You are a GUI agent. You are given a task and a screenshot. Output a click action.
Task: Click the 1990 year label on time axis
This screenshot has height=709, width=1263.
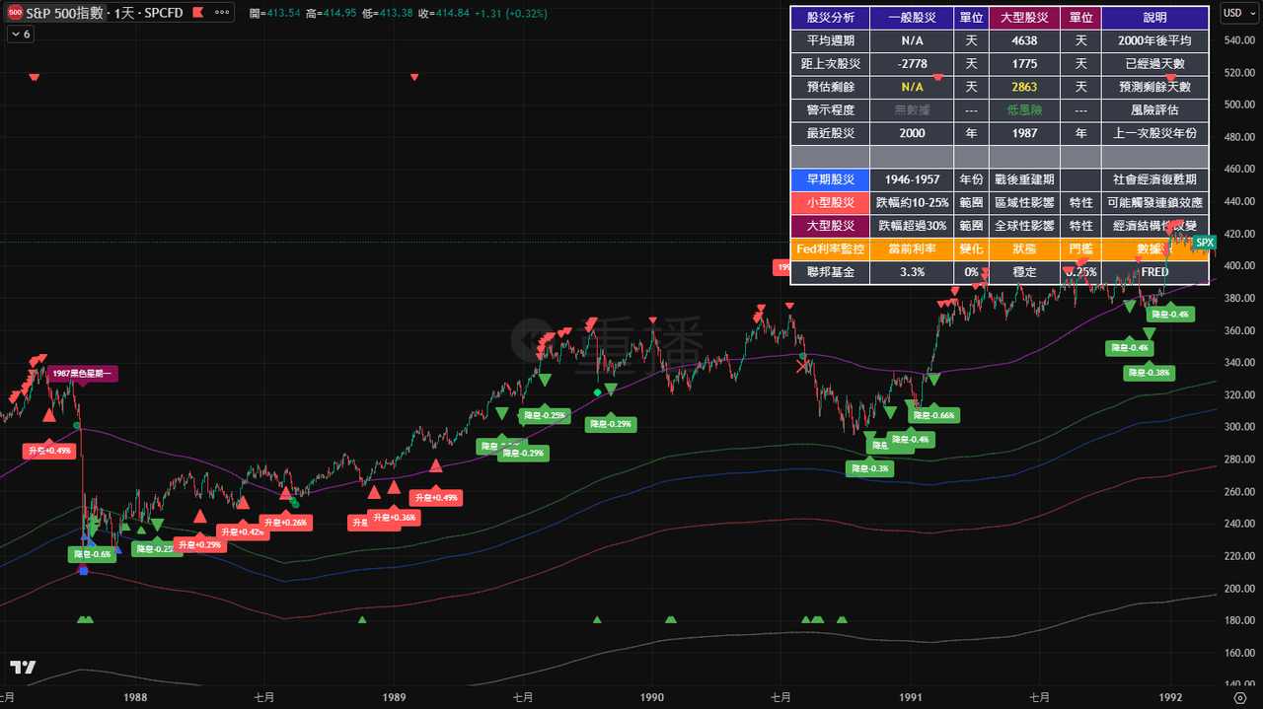651,697
